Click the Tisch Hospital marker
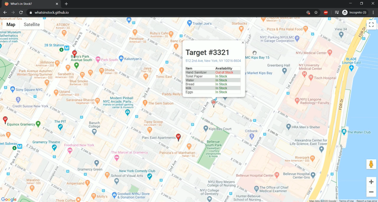The height and width of the screenshot is (202, 378). (311, 77)
